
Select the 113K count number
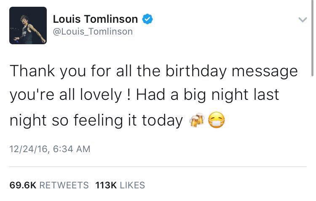106,185
